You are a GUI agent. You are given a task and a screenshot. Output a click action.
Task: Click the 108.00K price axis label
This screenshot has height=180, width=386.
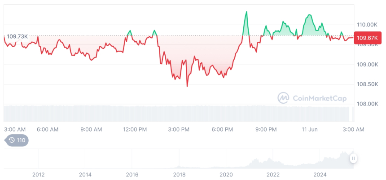(x=368, y=104)
